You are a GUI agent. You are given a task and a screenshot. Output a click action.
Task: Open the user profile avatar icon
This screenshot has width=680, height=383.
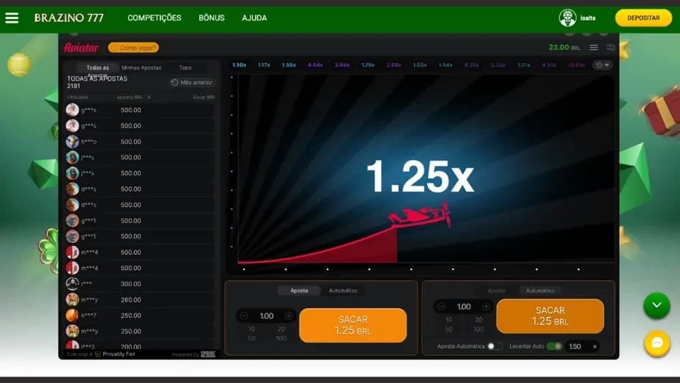567,18
